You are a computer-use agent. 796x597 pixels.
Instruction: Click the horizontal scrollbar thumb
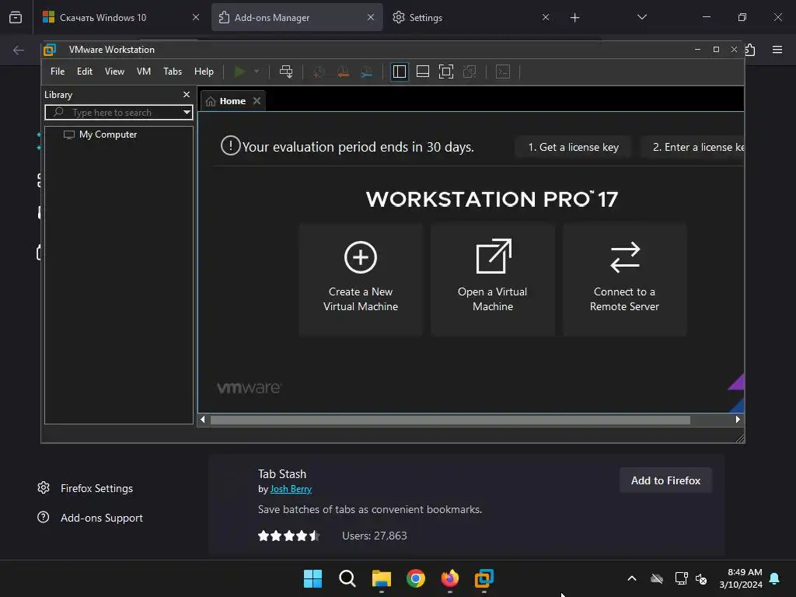[450, 420]
